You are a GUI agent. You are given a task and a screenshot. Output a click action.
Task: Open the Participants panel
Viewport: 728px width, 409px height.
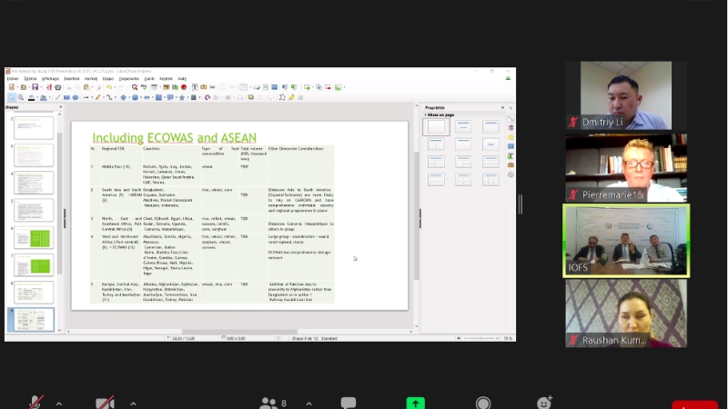[270, 403]
